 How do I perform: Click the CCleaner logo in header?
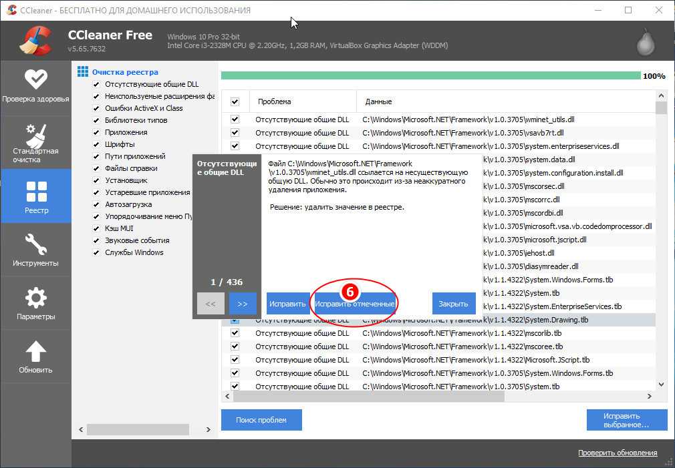click(35, 41)
